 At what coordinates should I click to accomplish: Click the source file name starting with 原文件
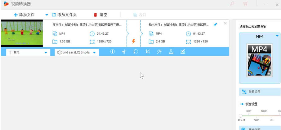(x=87, y=25)
